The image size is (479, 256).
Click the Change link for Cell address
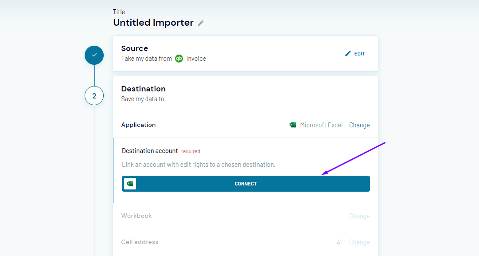tap(359, 242)
